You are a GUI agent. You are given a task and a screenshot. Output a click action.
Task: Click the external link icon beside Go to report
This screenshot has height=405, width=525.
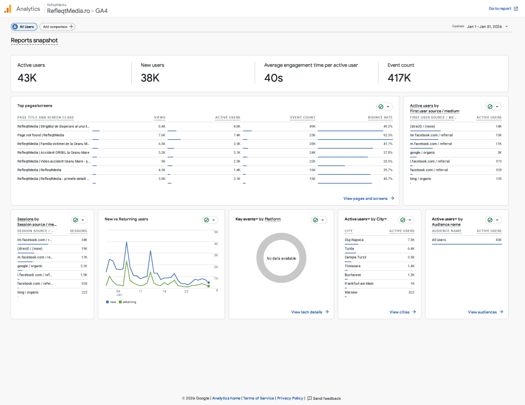point(516,9)
